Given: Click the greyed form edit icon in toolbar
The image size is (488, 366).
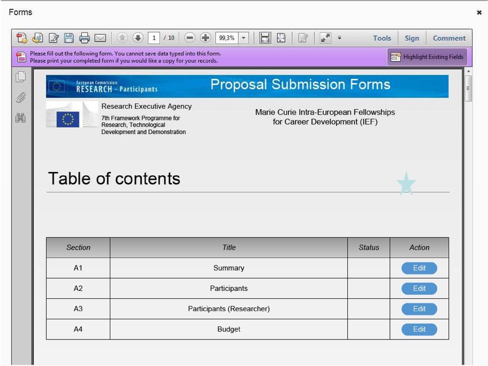Looking at the screenshot, I should (303, 38).
